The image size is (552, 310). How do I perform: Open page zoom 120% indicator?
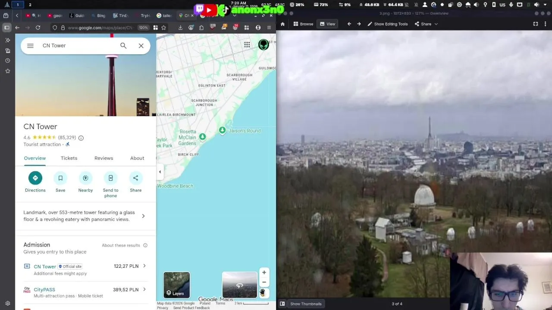coord(143,28)
